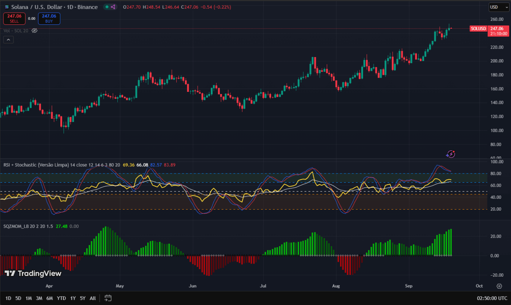Click the purple lightning flash icon

tap(451, 154)
